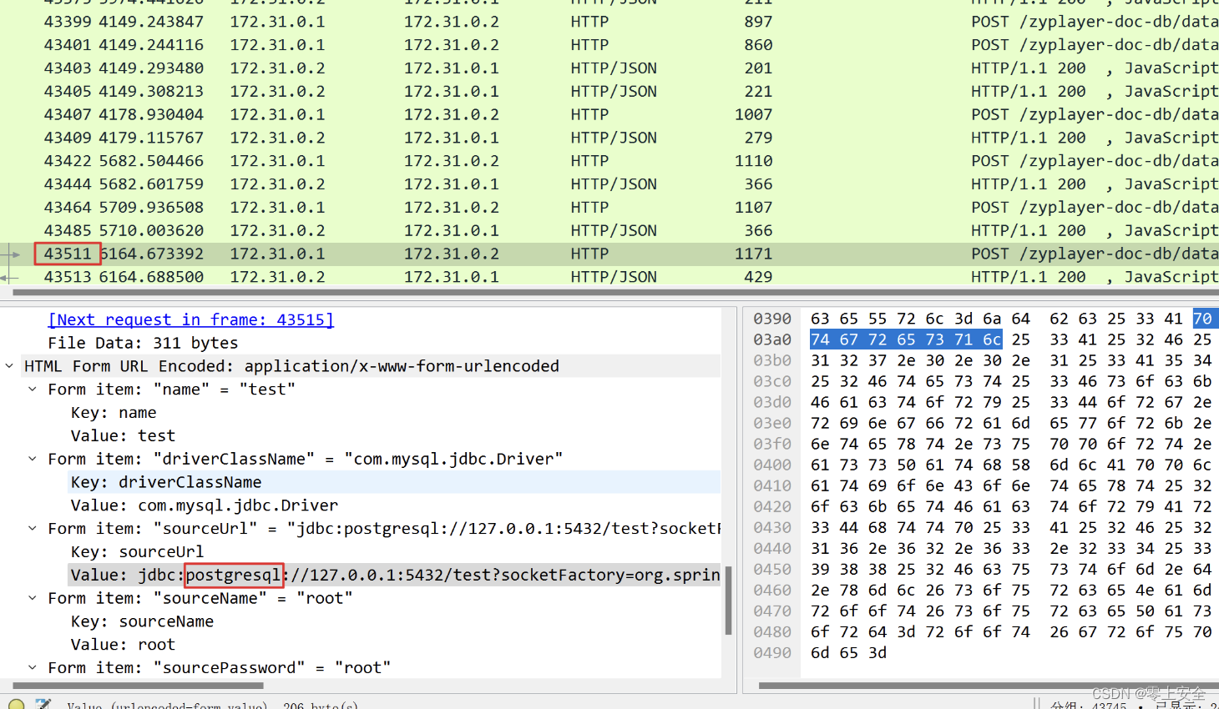
Task: Click hex offset 0470 row
Action: 772,611
